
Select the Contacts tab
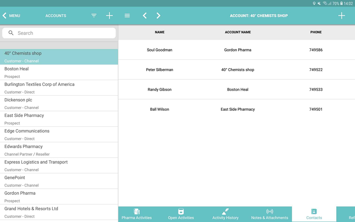click(x=314, y=214)
